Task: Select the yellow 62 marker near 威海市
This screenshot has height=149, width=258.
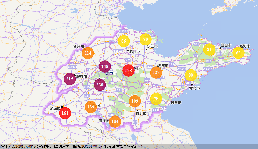Action: (238, 53)
